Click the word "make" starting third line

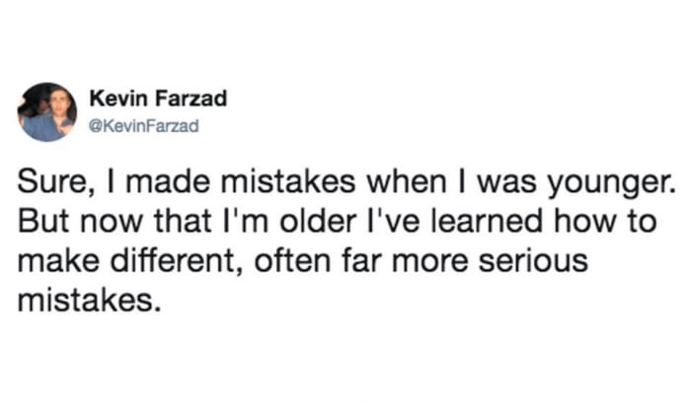coord(58,260)
